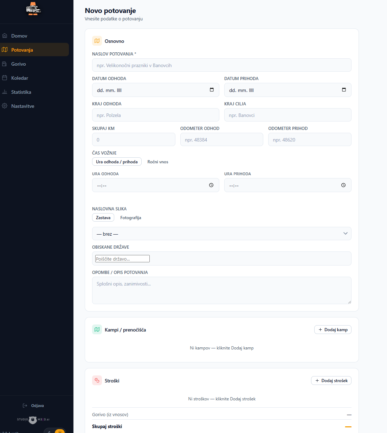Open the calendar picker for Datum odhoda
This screenshot has height=433, width=387.
click(x=212, y=90)
